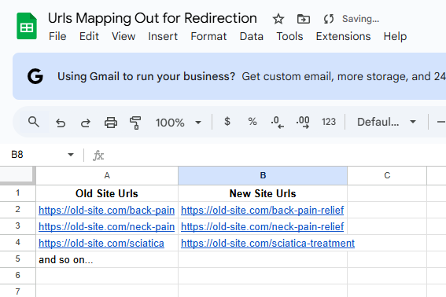Click the print icon
Image resolution: width=446 pixels, height=297 pixels.
[111, 123]
